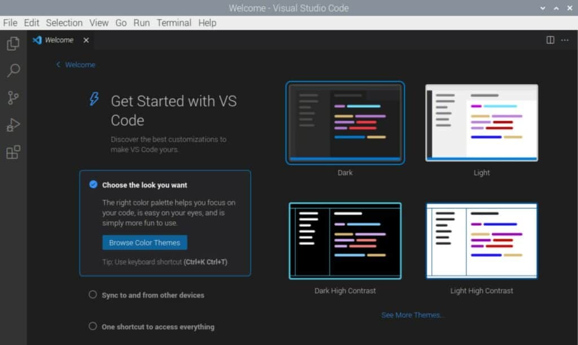
Task: Select 'One shortcut to access everything' circle
Action: coord(93,326)
